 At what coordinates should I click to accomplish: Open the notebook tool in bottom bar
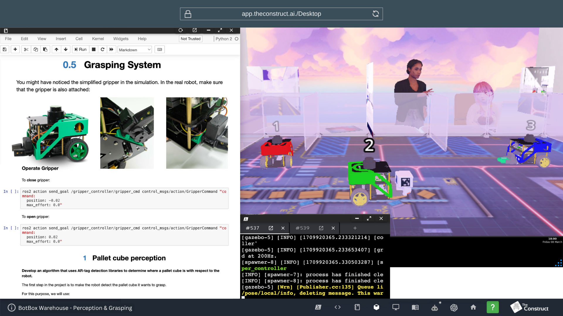tap(357, 307)
